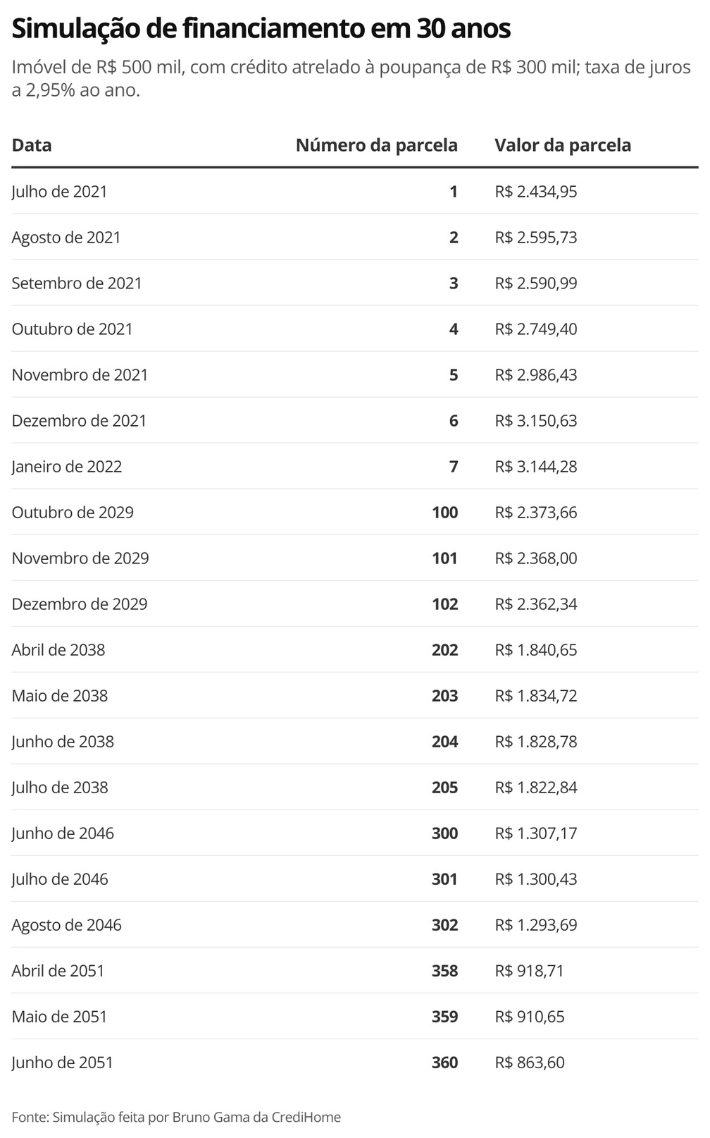This screenshot has height=1138, width=710.
Task: Select the Agosto de 2046 row
Action: pyautogui.click(x=355, y=924)
